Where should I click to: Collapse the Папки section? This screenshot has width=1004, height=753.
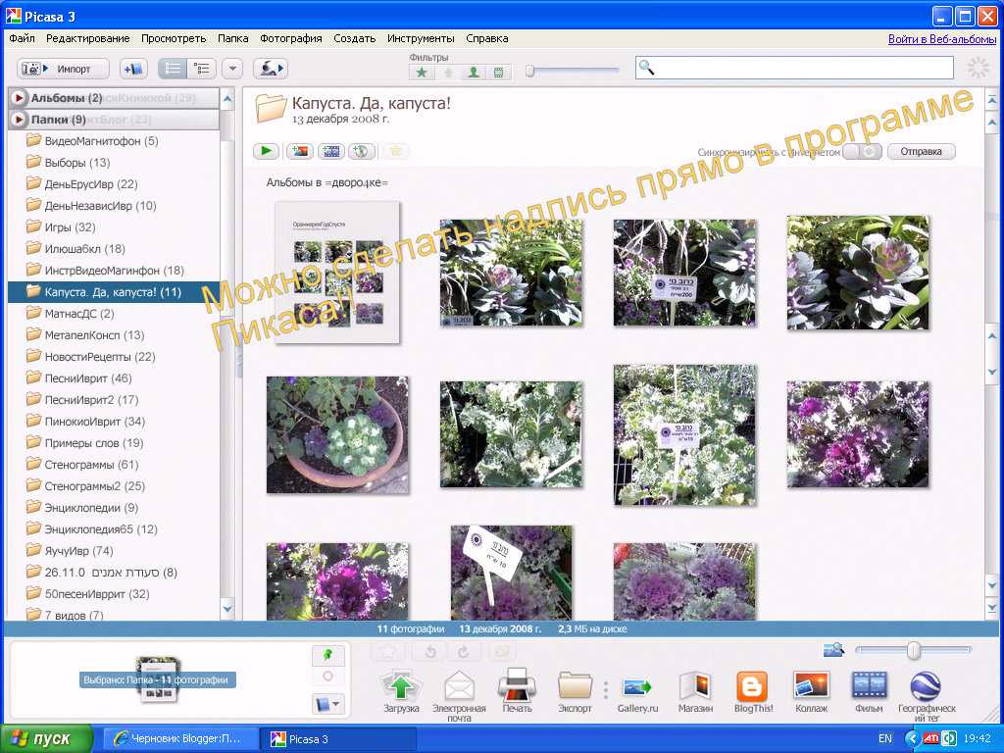tap(19, 120)
